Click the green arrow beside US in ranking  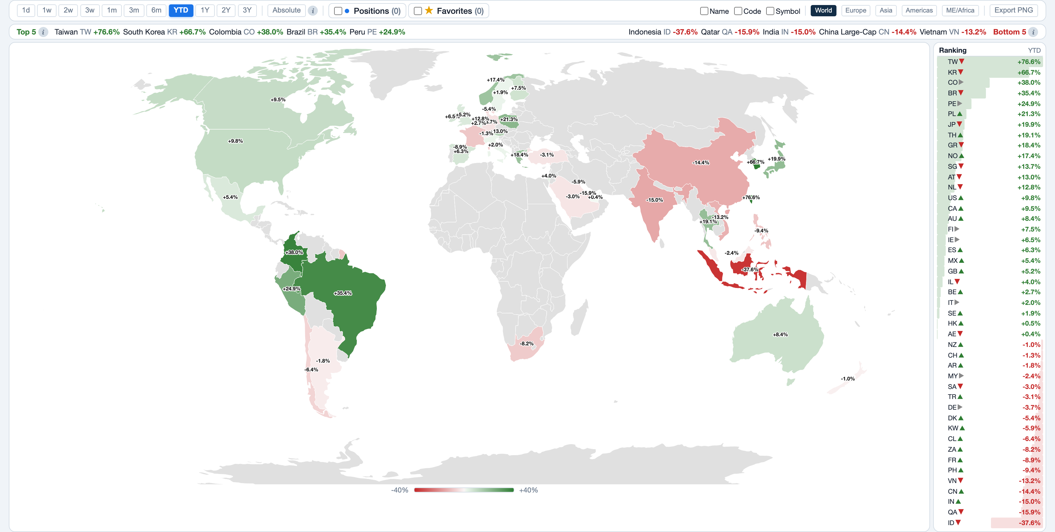pos(961,198)
